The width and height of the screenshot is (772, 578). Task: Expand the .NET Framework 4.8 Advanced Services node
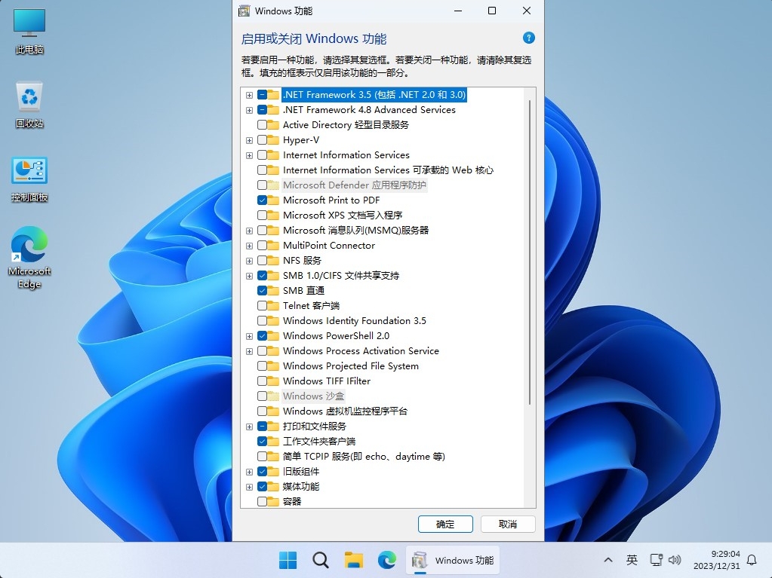point(249,110)
